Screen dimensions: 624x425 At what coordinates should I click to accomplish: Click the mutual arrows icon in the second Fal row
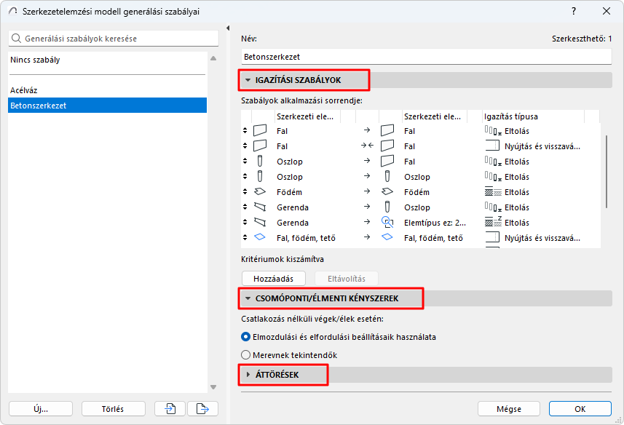(x=366, y=146)
